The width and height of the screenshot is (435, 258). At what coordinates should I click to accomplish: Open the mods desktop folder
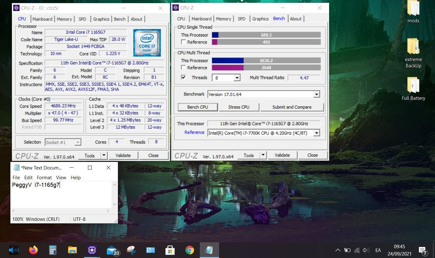pos(413,12)
